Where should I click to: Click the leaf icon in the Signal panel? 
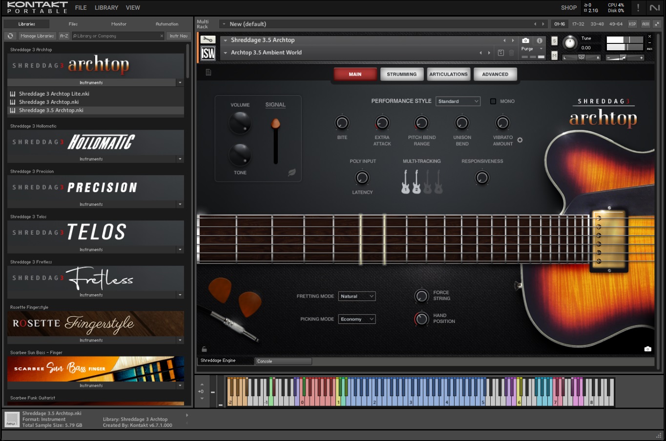pyautogui.click(x=292, y=172)
